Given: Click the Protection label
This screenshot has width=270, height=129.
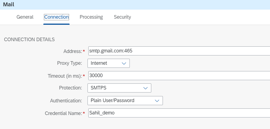Looking at the screenshot, I should coord(71,88).
